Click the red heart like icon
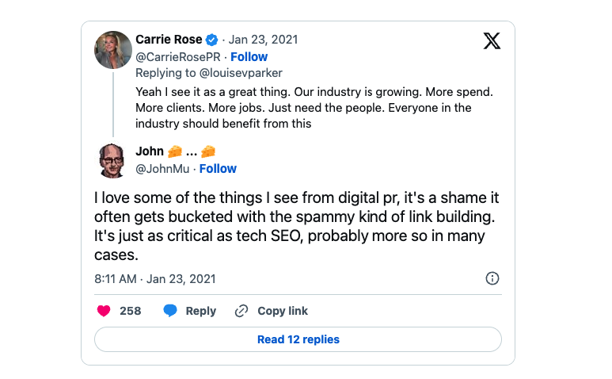 coord(104,311)
